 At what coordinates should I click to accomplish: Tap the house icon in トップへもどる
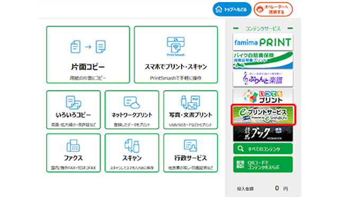219,10
